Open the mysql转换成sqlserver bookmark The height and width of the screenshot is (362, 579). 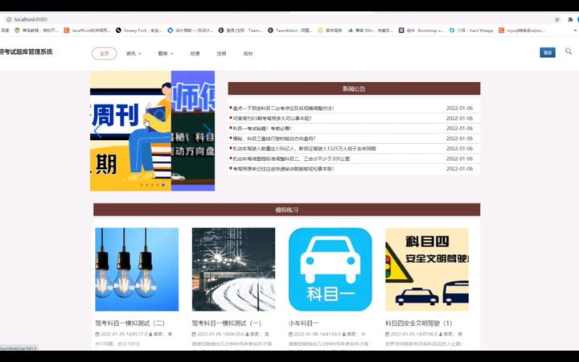coord(522,31)
